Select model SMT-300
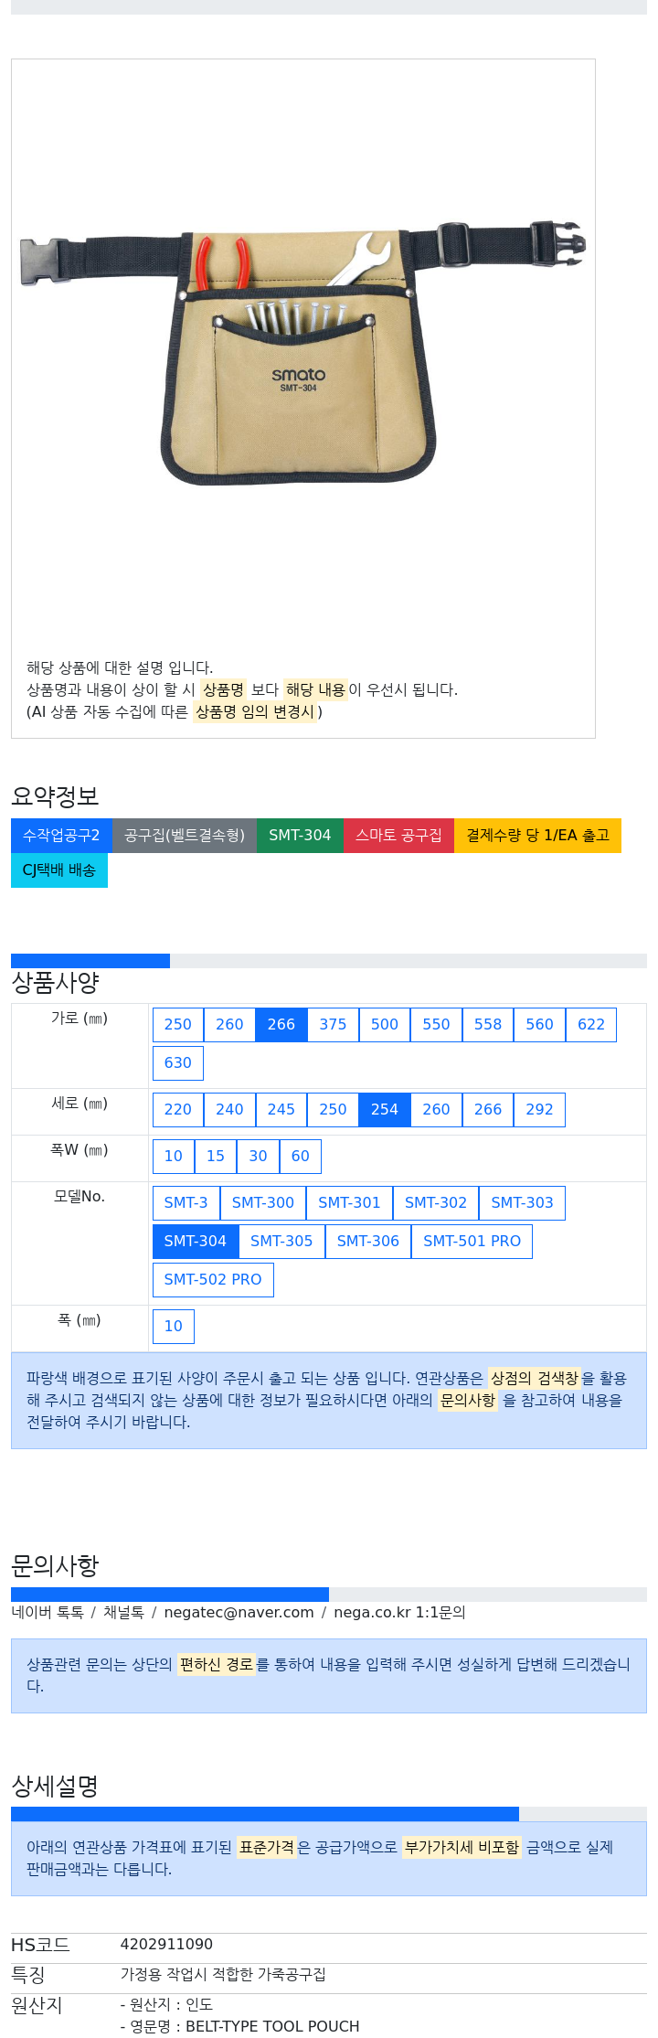The width and height of the screenshot is (658, 2038). coord(263,1203)
